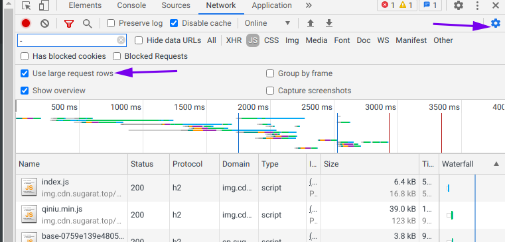The height and width of the screenshot is (242, 505).
Task: Filter requests by Manifest
Action: [x=411, y=40]
